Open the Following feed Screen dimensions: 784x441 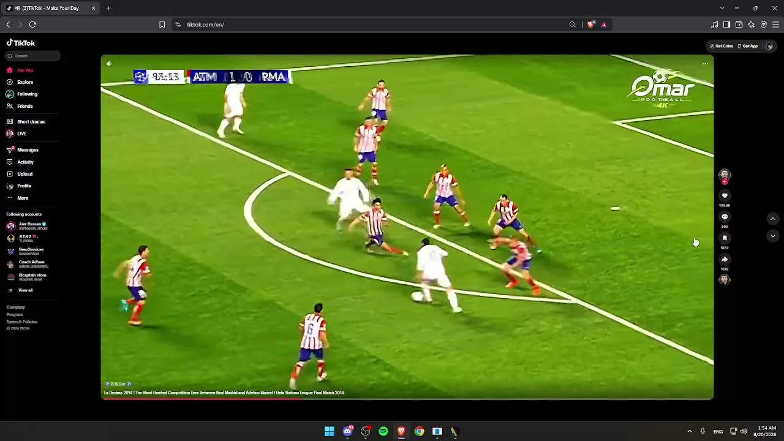(x=21, y=94)
